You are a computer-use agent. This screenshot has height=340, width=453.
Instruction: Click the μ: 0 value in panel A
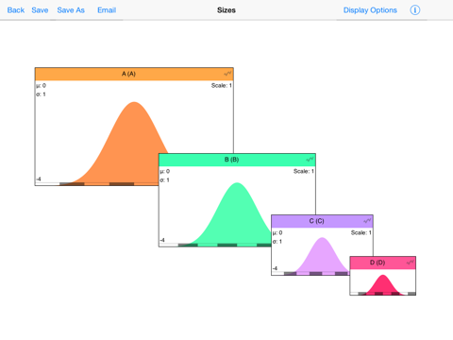41,85
